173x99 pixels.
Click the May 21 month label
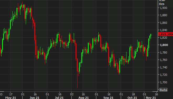click(x=11, y=98)
